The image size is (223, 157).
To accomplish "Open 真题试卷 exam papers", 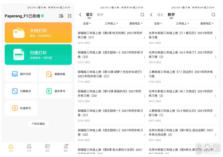I will pyautogui.click(x=55, y=74).
